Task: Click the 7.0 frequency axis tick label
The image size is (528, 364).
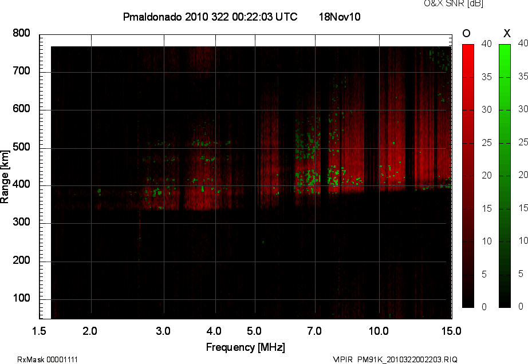Action: tap(314, 331)
